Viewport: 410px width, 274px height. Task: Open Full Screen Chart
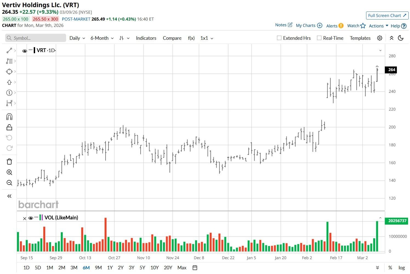pyautogui.click(x=387, y=16)
